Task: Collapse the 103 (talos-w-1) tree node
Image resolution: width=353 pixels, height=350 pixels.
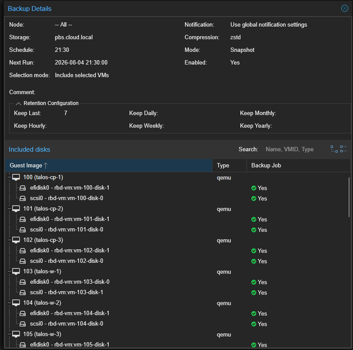Action: [10, 272]
